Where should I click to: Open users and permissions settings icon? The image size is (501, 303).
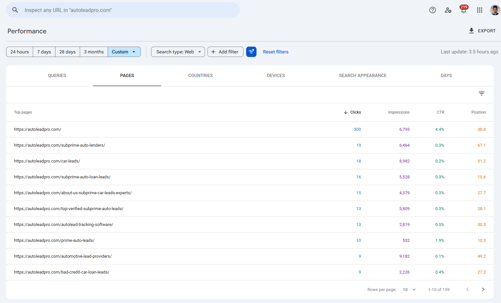coord(448,10)
